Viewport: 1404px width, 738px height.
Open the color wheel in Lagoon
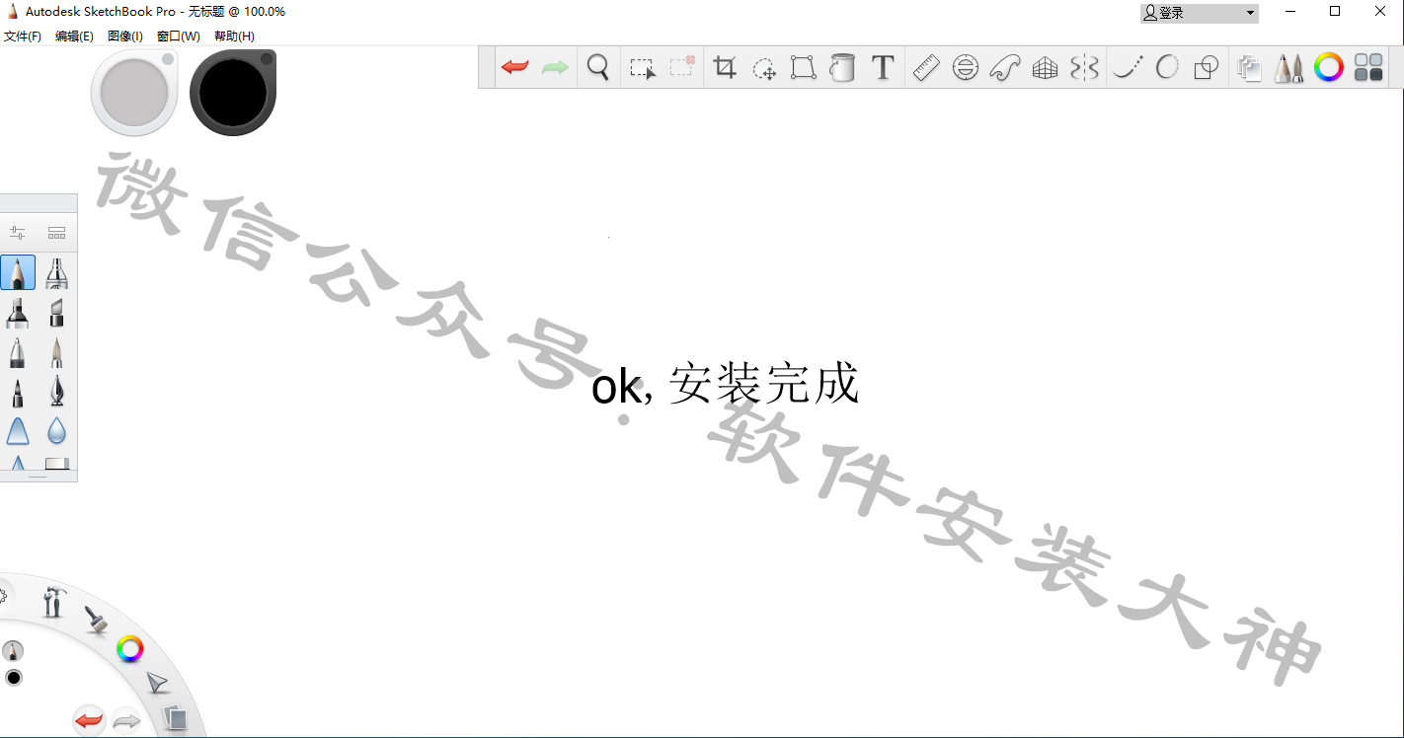(130, 648)
